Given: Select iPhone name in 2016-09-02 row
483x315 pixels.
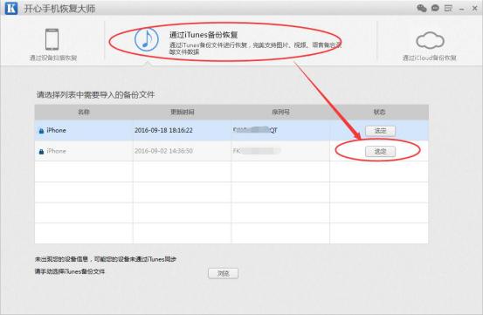Looking at the screenshot, I should pyautogui.click(x=56, y=151).
